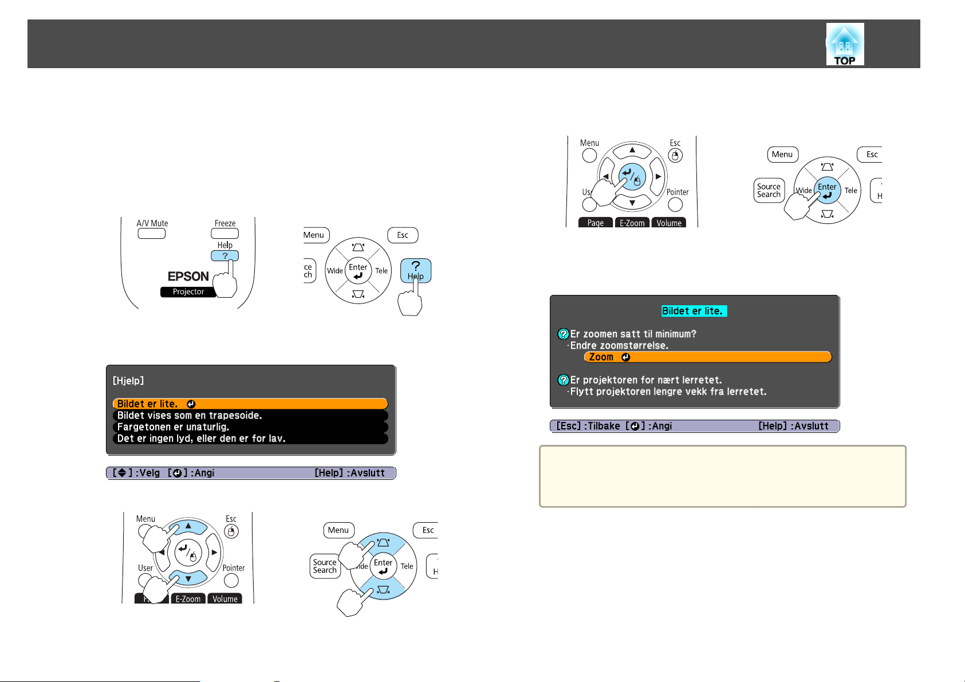Screen dimensions: 965x682
Task: Click Pointer button on the remote showing User
Action: [231, 580]
